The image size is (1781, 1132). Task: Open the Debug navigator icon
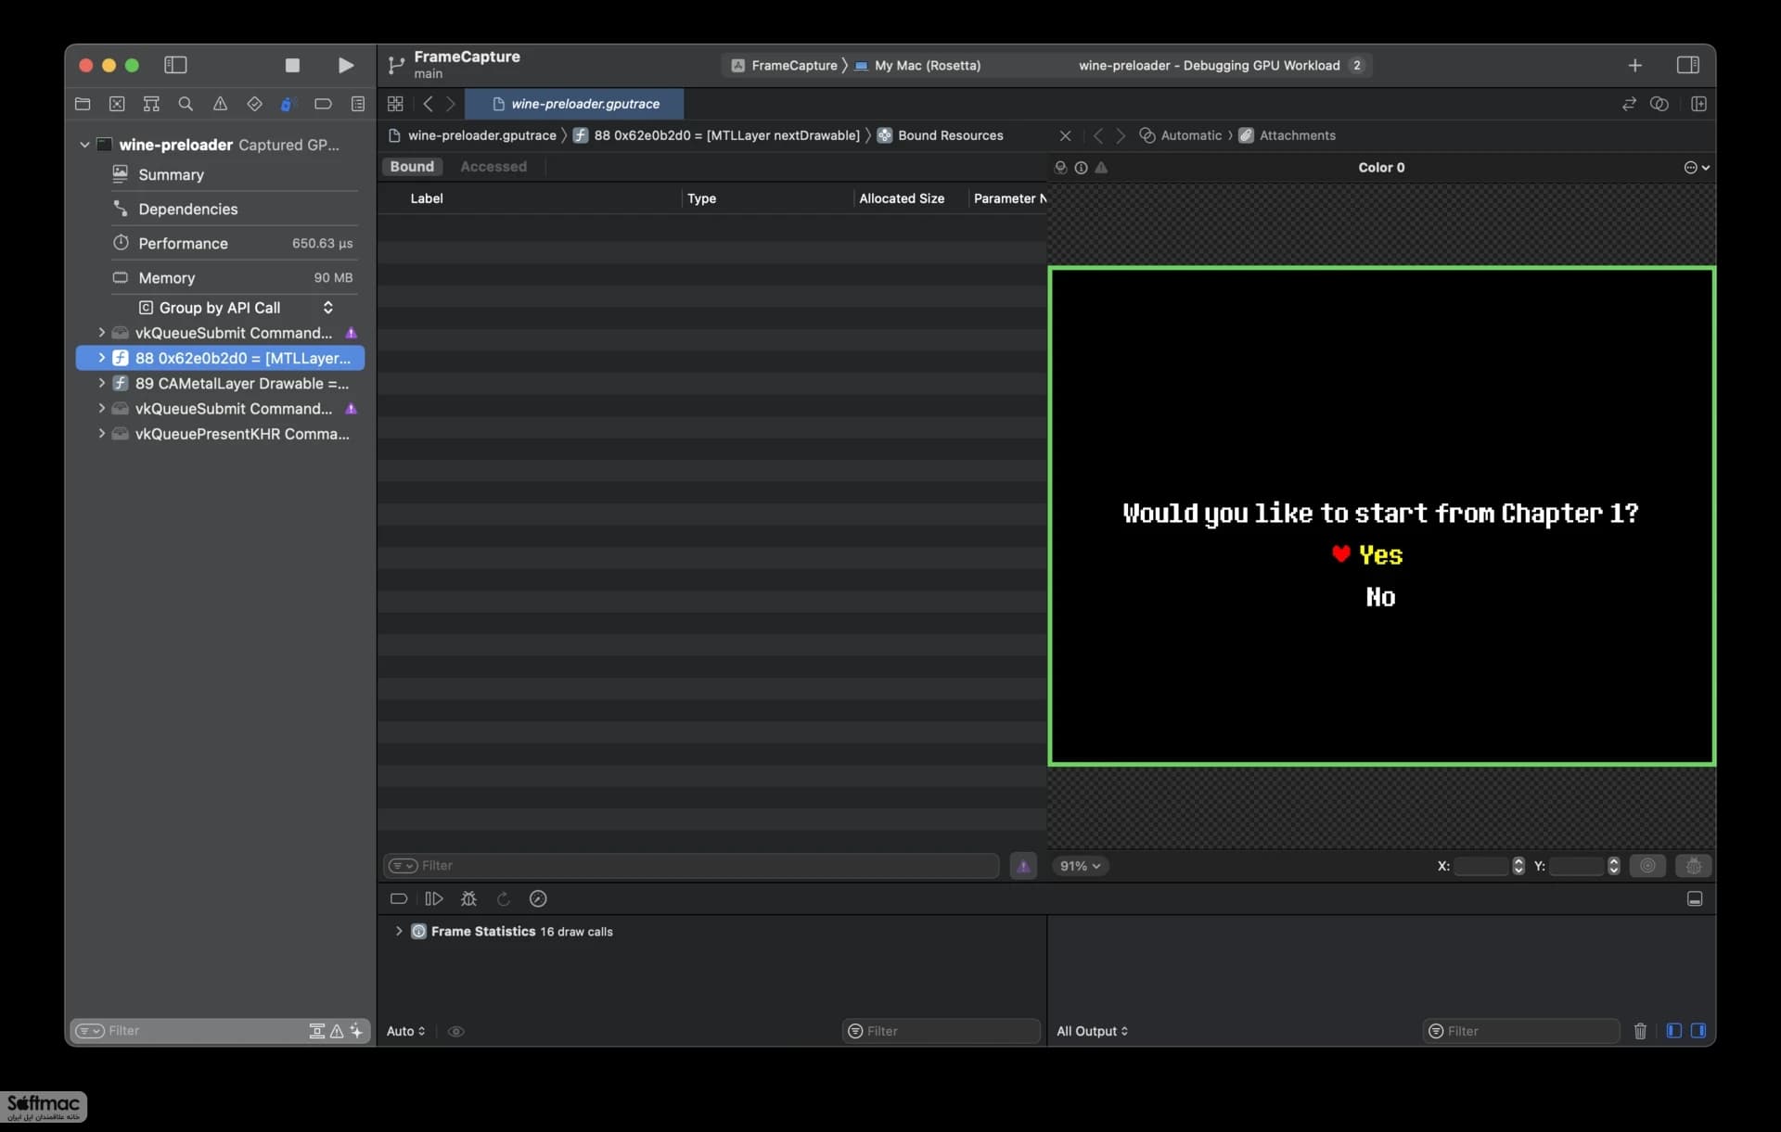coord(288,104)
